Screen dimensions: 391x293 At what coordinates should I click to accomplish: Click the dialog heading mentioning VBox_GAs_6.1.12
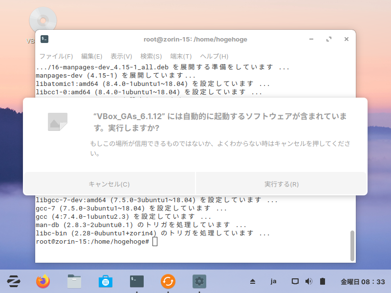pyautogui.click(x=220, y=122)
